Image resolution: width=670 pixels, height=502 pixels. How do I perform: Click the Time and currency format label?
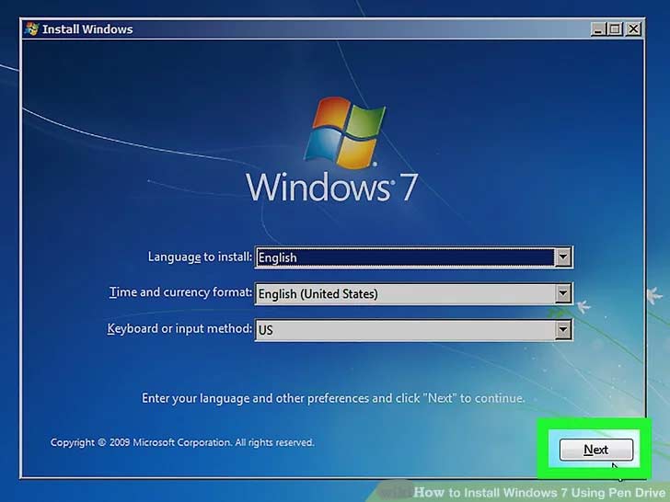180,292
